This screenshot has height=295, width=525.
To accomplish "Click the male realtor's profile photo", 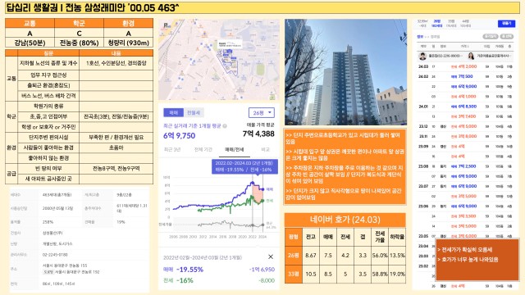I will pos(422,57).
